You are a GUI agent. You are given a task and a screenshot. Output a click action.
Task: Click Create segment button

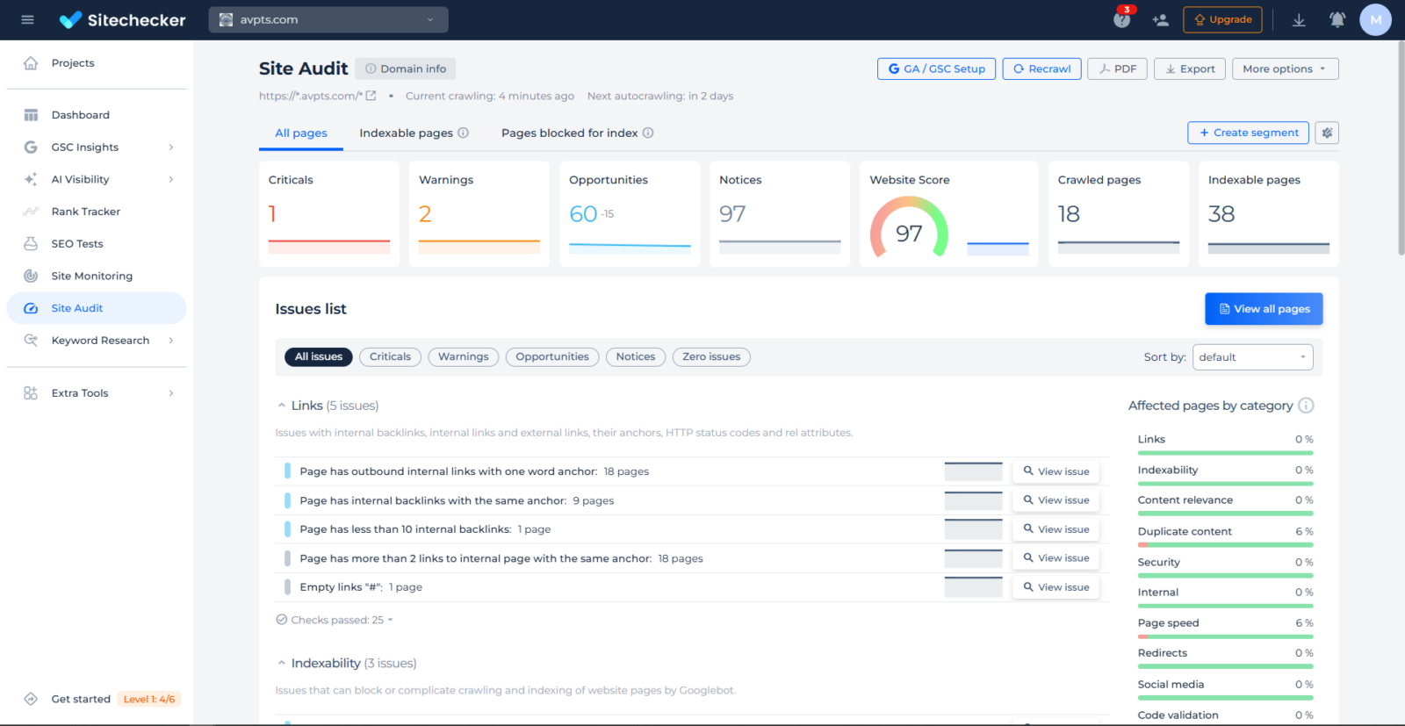click(1248, 133)
